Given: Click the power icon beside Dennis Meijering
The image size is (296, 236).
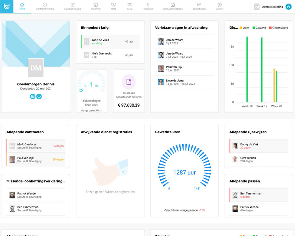Looking at the screenshot, I should point(288,7).
